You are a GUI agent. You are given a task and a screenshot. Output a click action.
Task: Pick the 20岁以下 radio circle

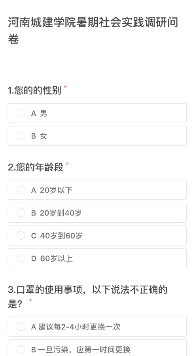coord(21,190)
